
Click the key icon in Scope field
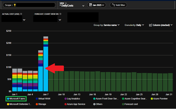(x=15, y=5)
